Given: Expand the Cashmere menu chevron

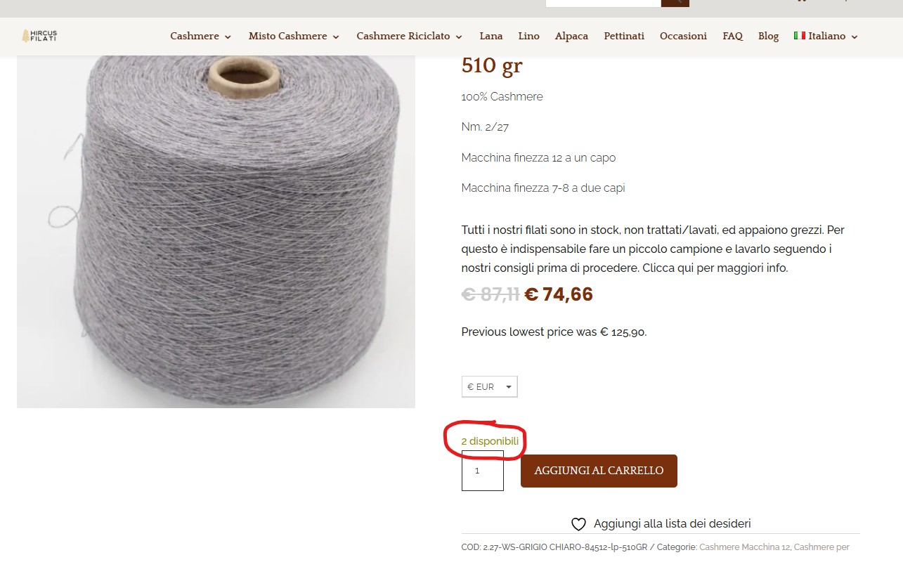Looking at the screenshot, I should pyautogui.click(x=228, y=37).
